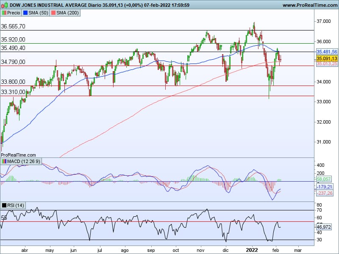339x254 pixels.
Task: Click the ProRealTime.com watermark text in the chart
Action: tap(18, 155)
